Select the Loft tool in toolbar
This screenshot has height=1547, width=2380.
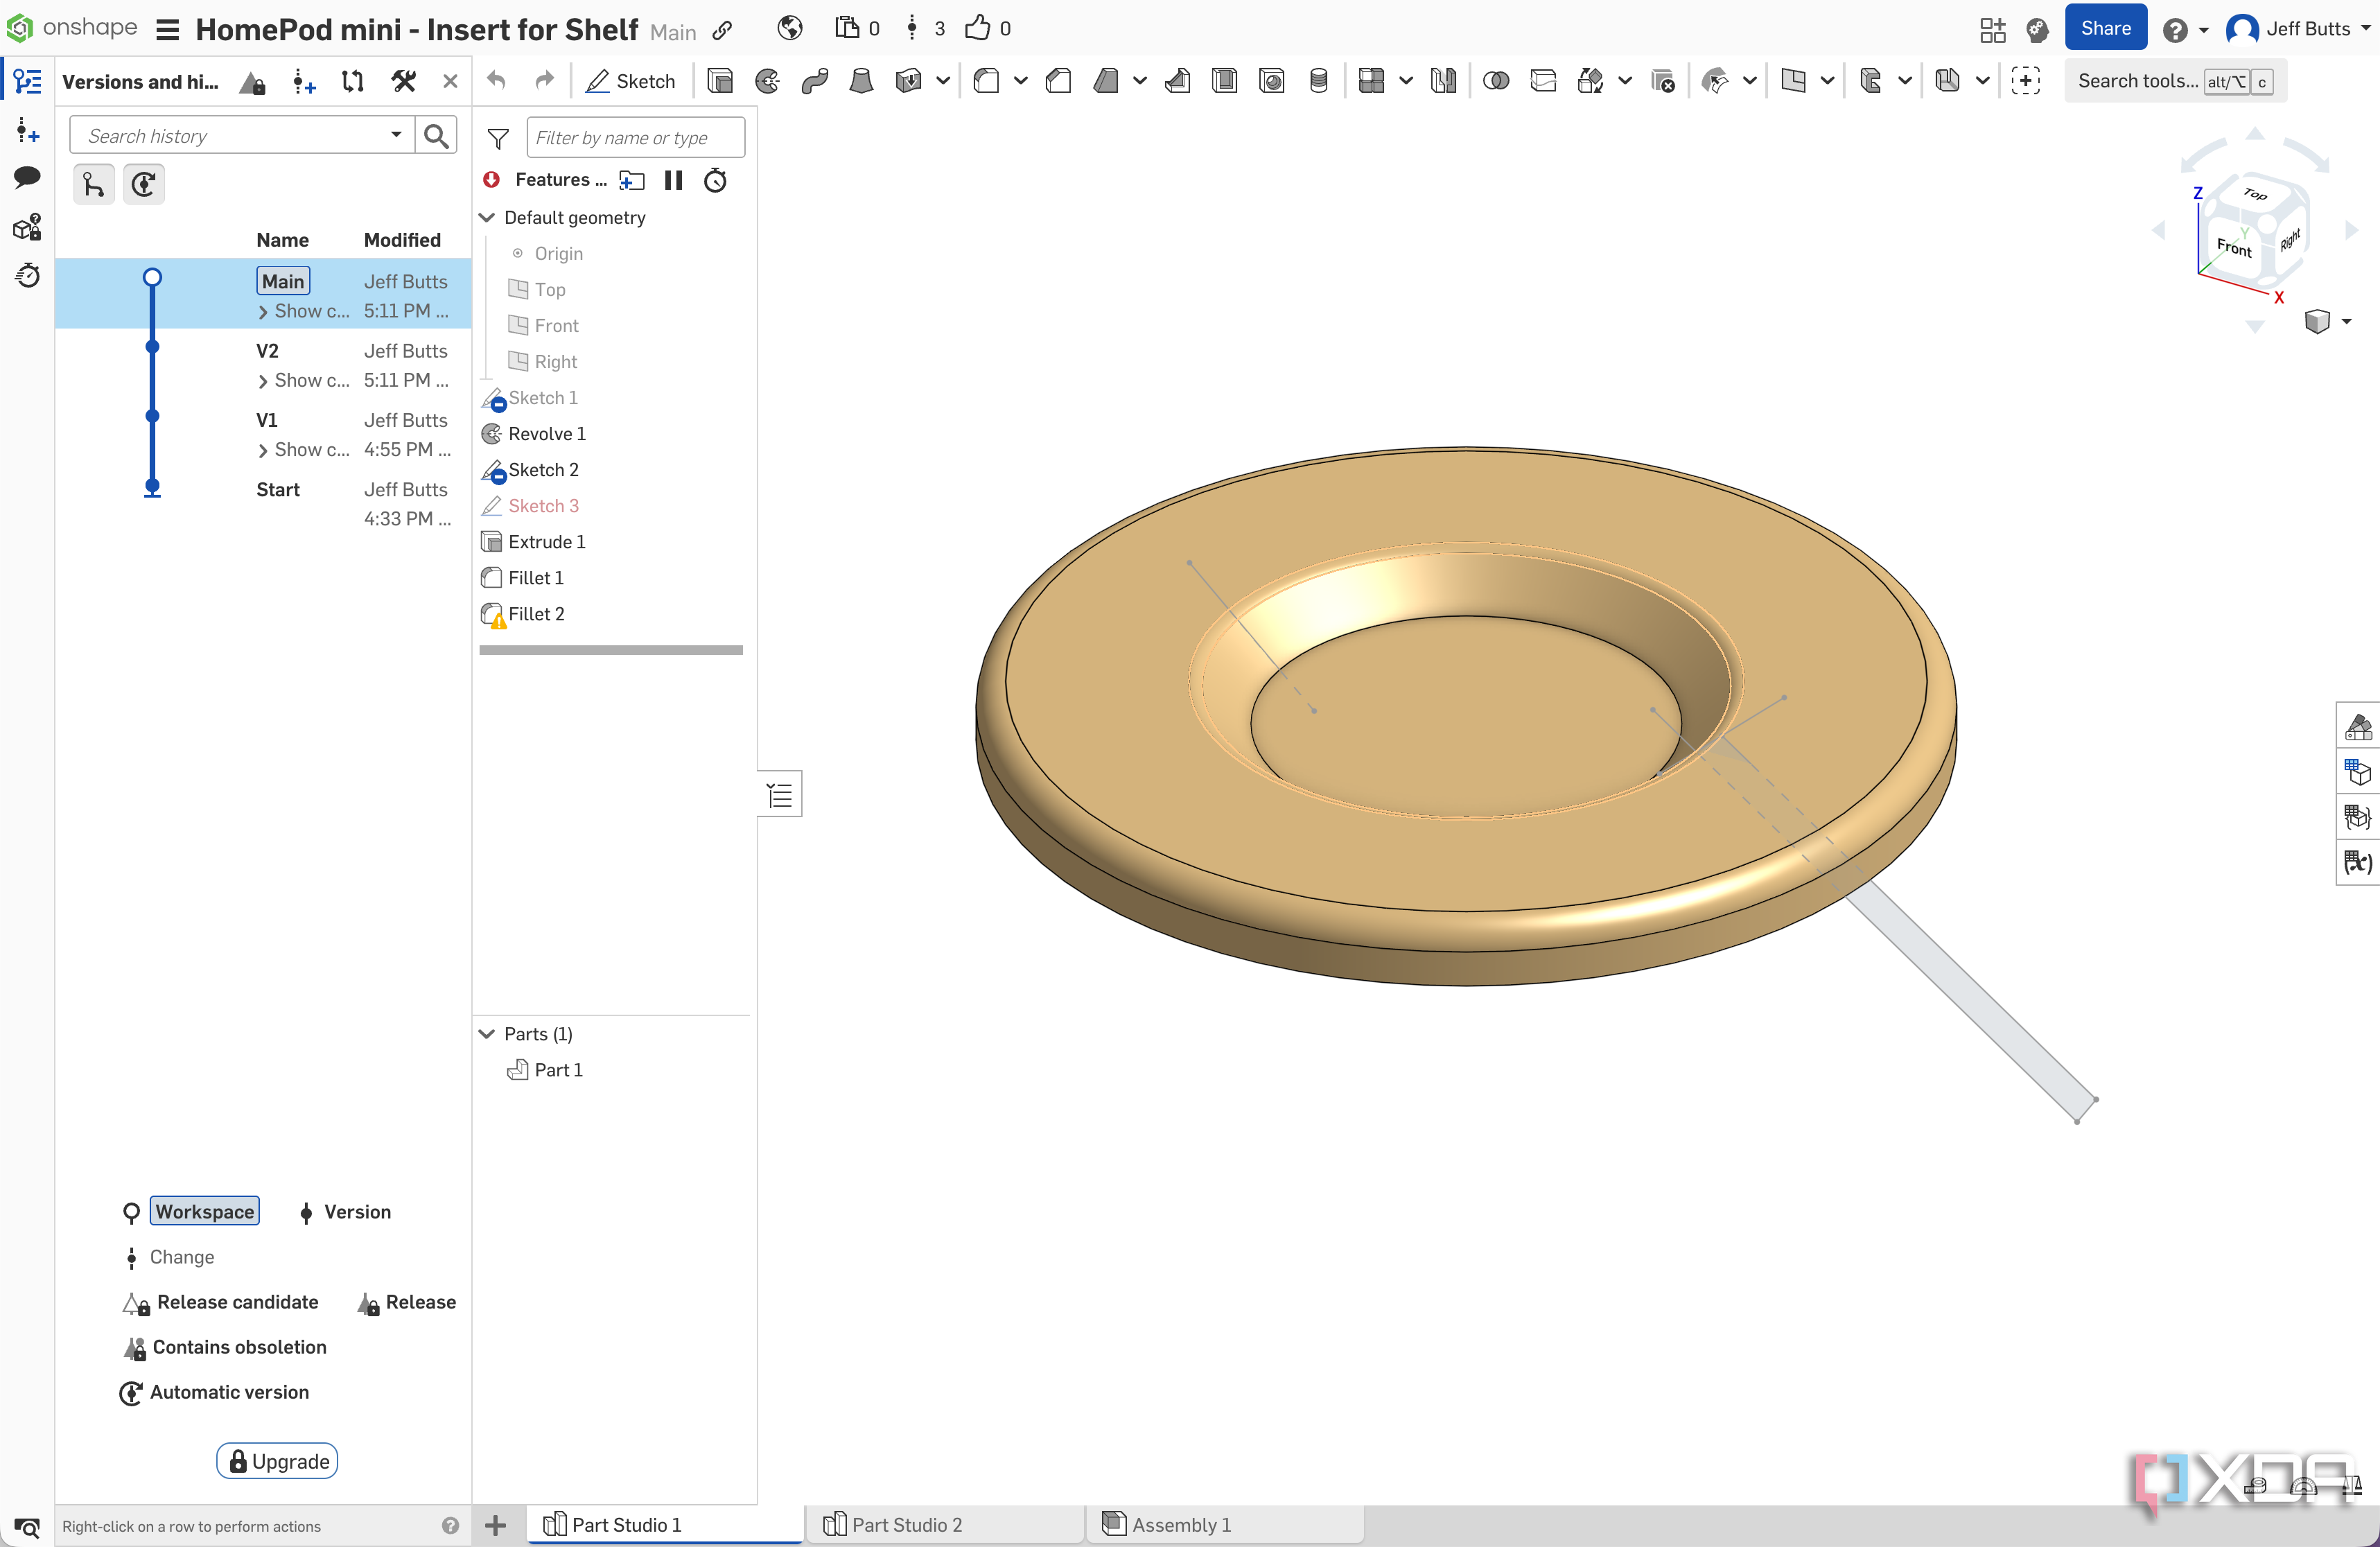click(x=861, y=81)
